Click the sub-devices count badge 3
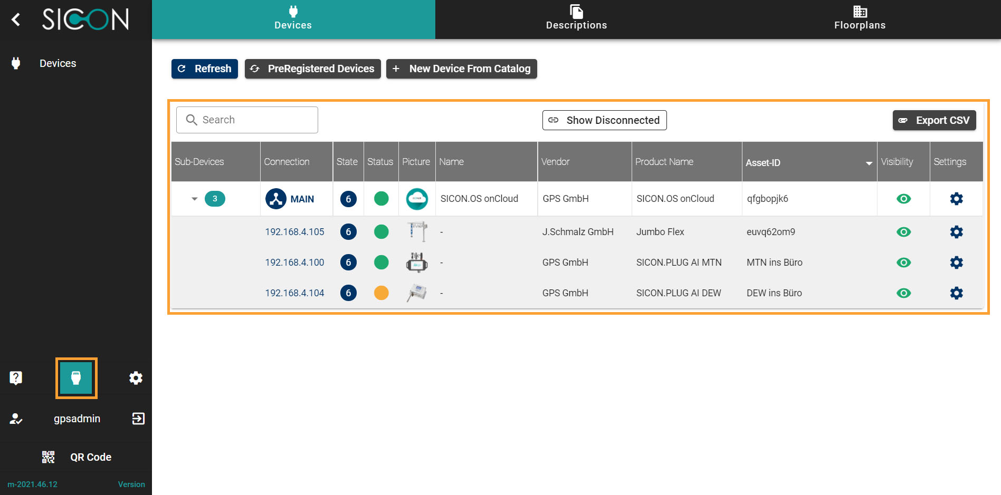Image resolution: width=1001 pixels, height=495 pixels. (x=215, y=199)
